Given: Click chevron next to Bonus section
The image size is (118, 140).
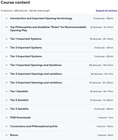Looking at the screenshot, I should pos(6,135).
